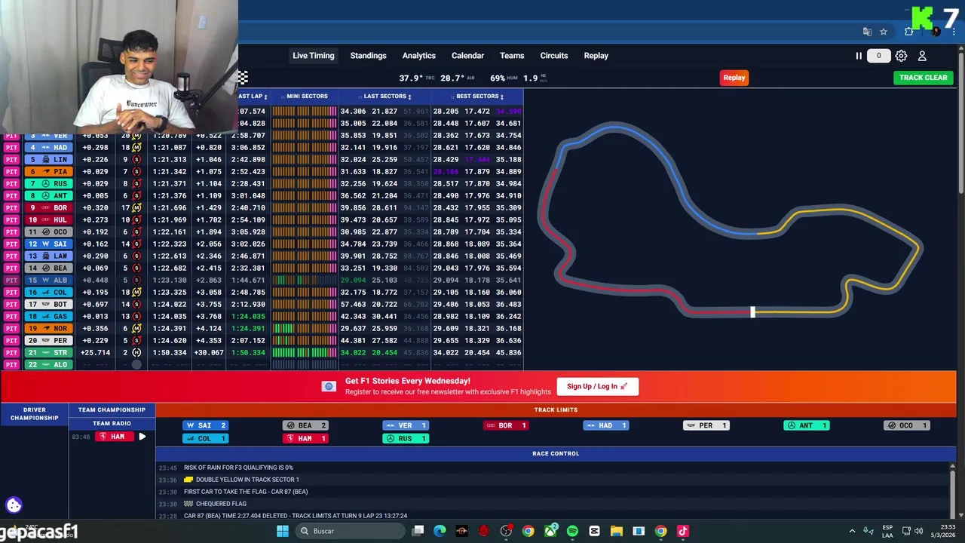
Task: Click the PIT badge on the LIN row
Action: [x=11, y=160]
